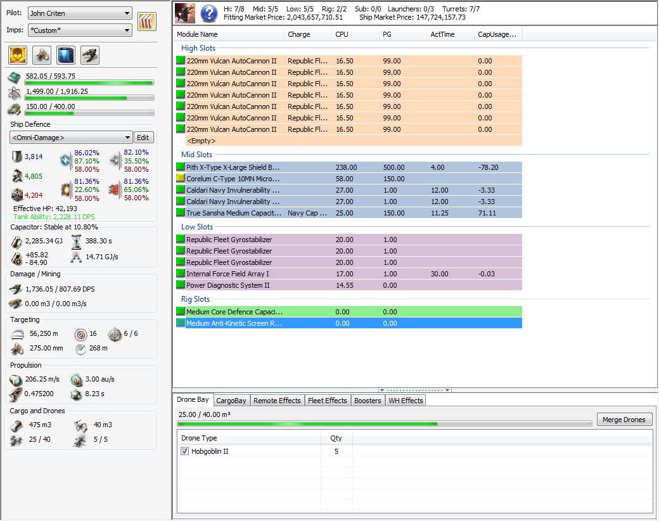Click the mining yield icon by 0.00 m3
The image size is (659, 521).
[x=16, y=304]
